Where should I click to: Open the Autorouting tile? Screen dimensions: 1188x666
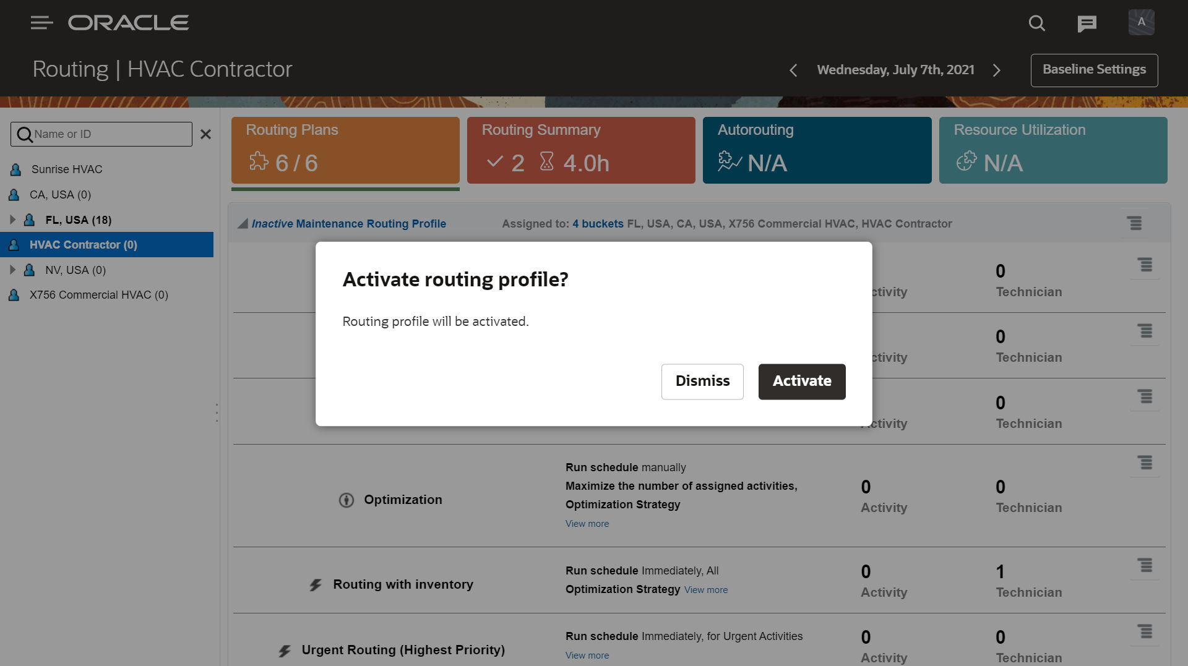[x=817, y=150]
